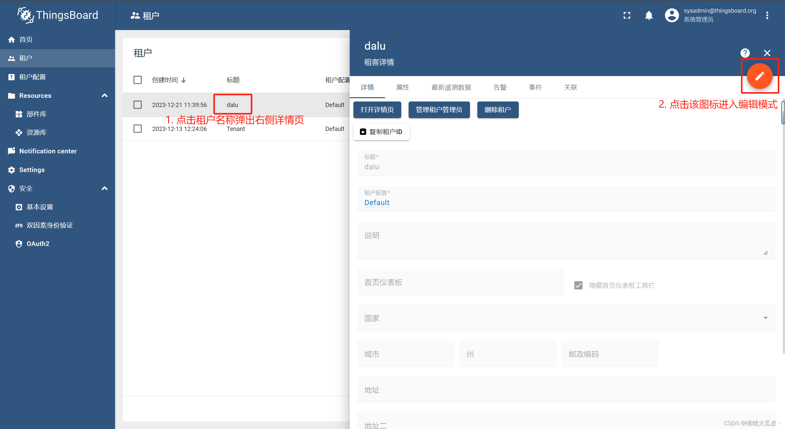The image size is (785, 429).
Task: Select 租户 in the sidebar
Action: point(57,58)
